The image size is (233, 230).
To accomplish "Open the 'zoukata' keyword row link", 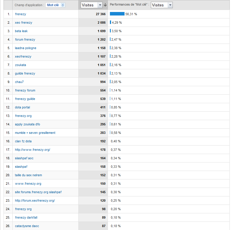I will tap(20, 65).
